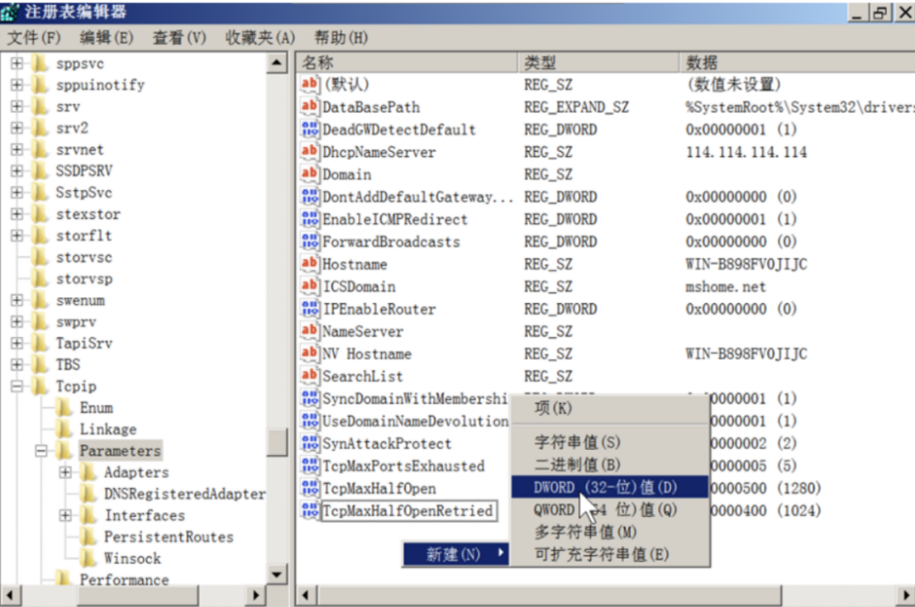Expand the Adapters subkey

(x=65, y=472)
